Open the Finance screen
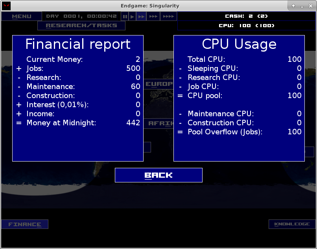 [24, 224]
